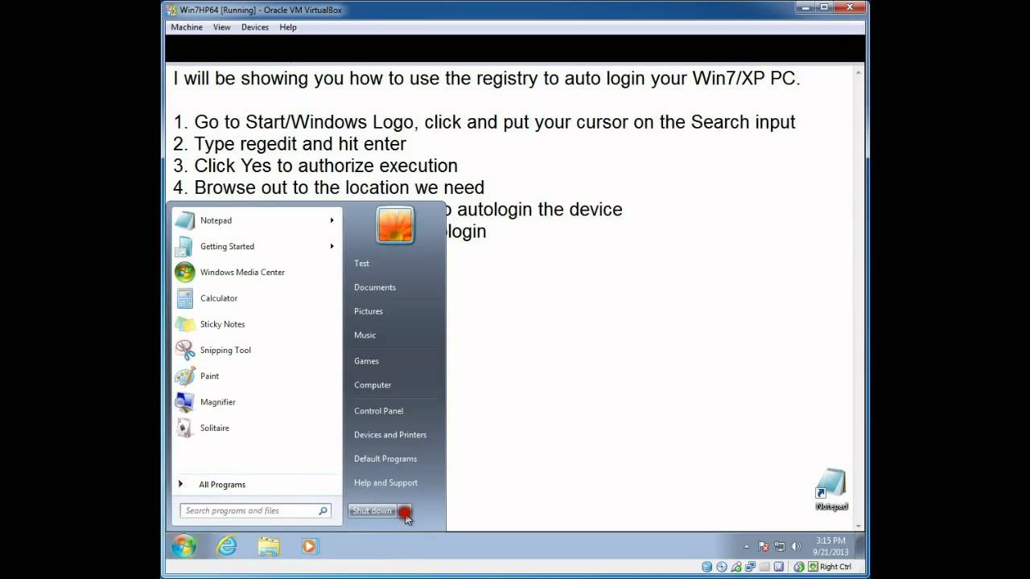
Task: Click the Notepad desktop shortcut
Action: tap(831, 490)
